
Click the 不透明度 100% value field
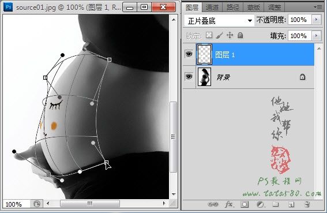pyautogui.click(x=300, y=20)
